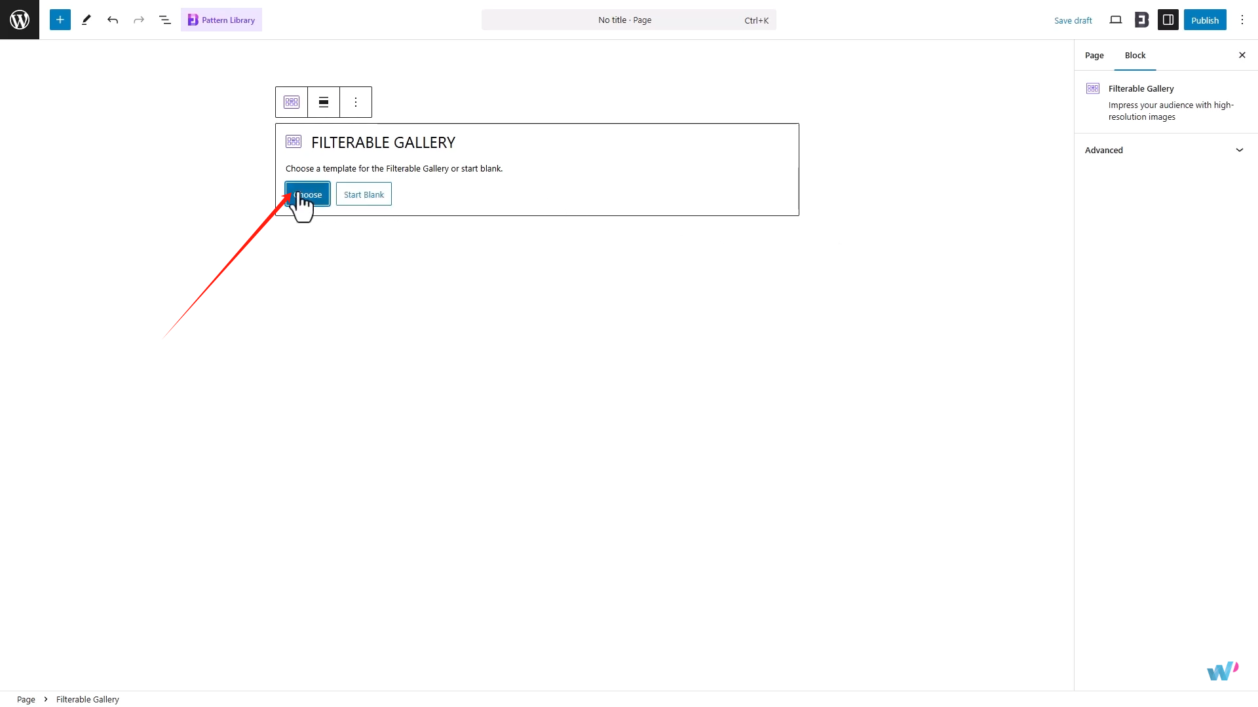The image size is (1258, 707).
Task: Toggle the Settings sidebar panel
Action: [x=1168, y=20]
